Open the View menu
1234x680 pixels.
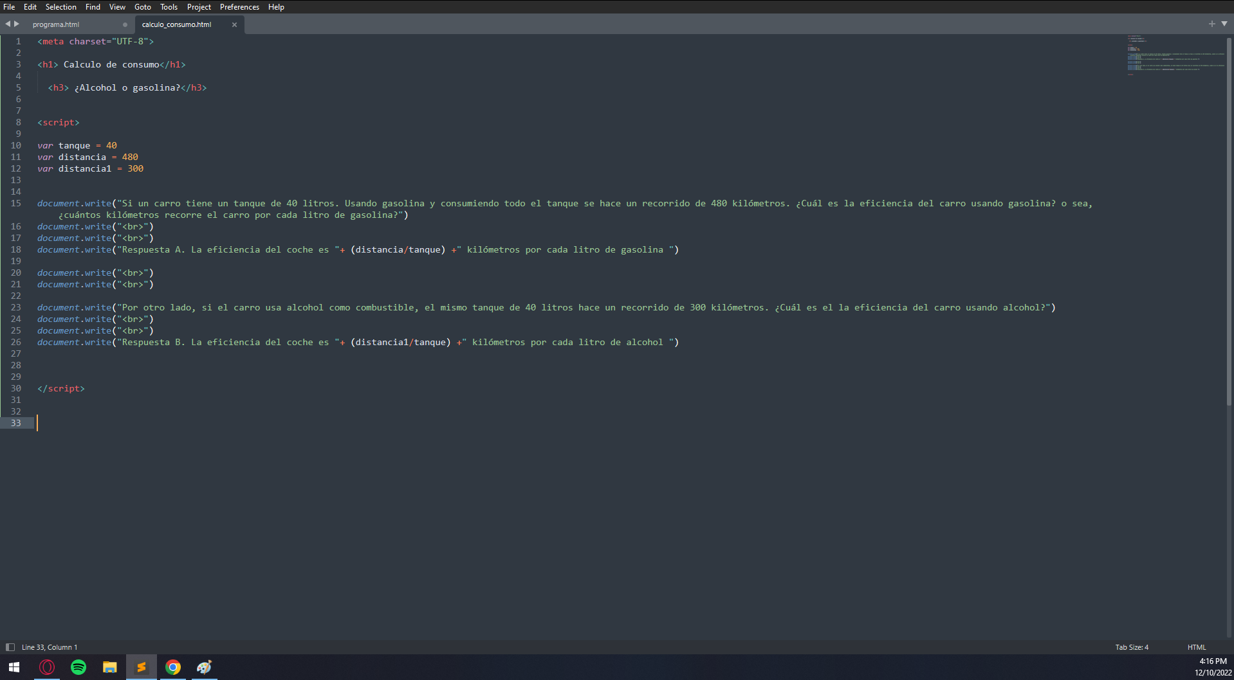117,7
